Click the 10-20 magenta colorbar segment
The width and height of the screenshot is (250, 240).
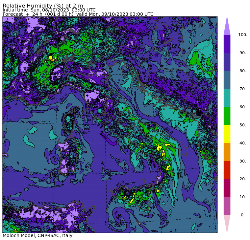click(x=227, y=188)
